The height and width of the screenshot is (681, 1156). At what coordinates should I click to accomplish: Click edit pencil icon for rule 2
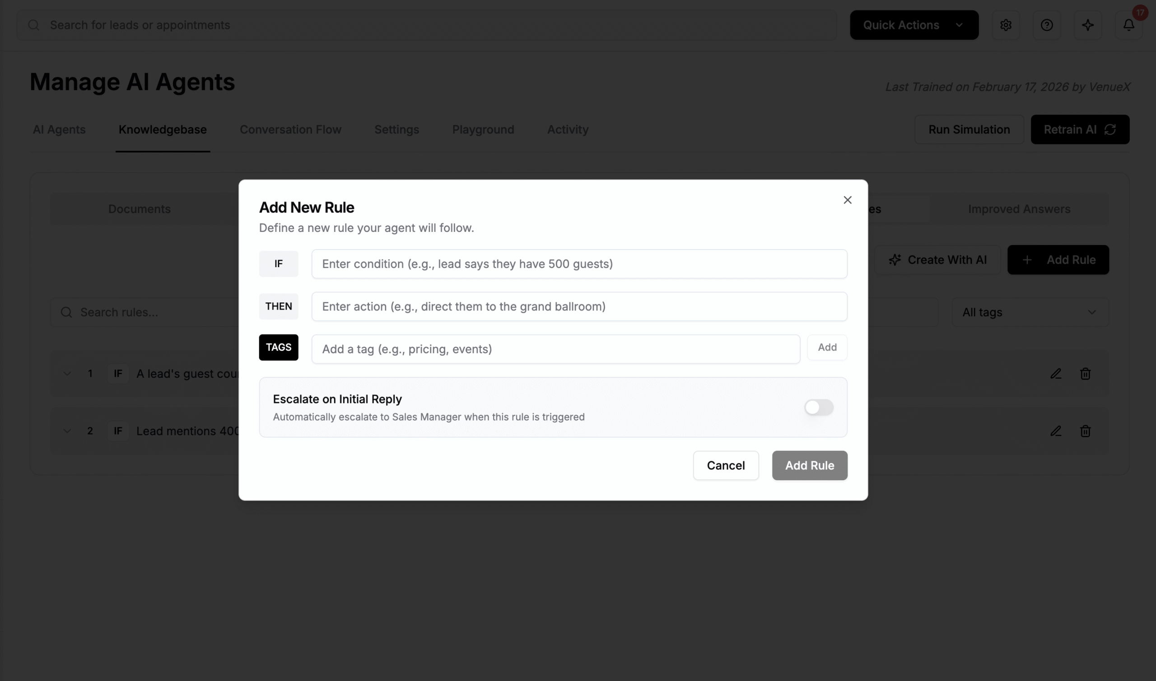1055,431
